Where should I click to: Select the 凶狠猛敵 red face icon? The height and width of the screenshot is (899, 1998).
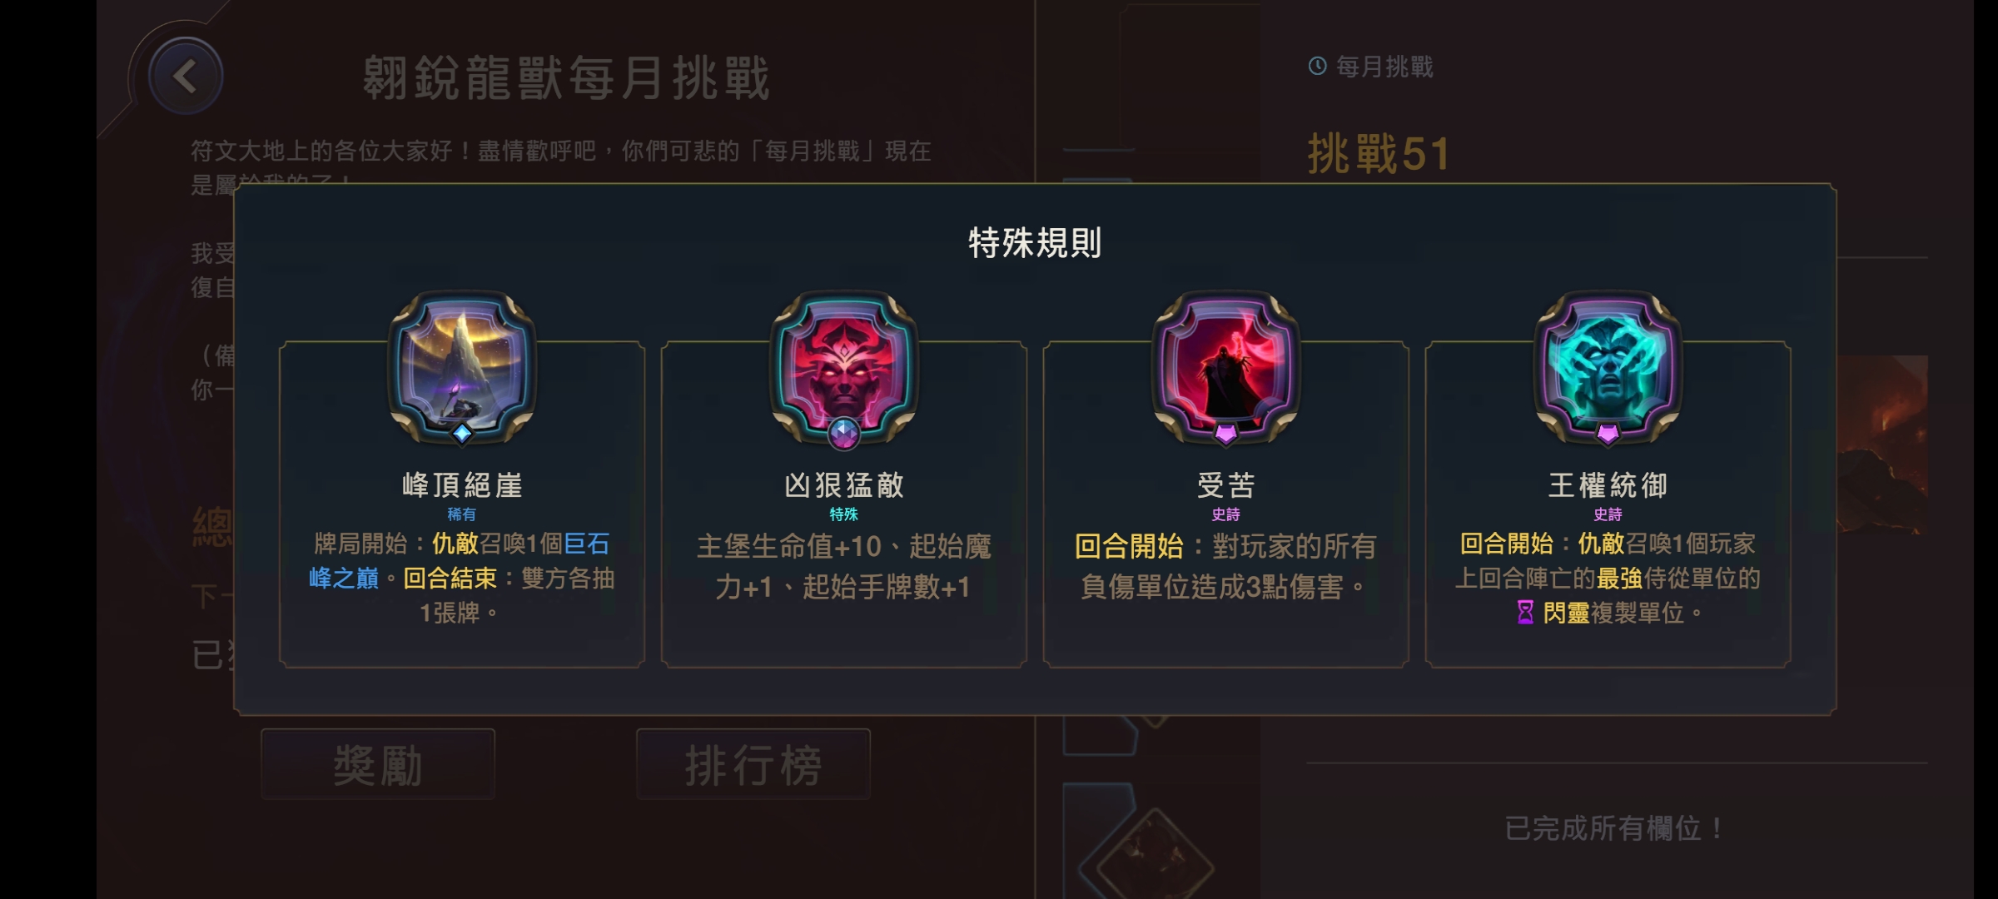click(x=844, y=365)
